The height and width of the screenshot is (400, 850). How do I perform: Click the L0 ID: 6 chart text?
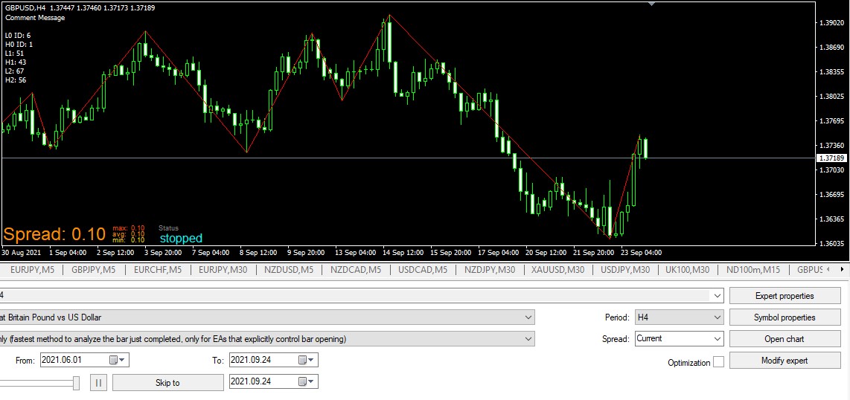18,36
